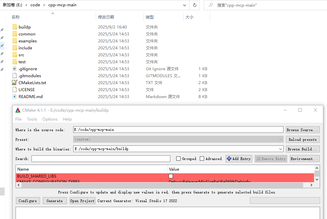Click the cache list vertical scroll up arrow
327x219 pixels.
pos(317,168)
